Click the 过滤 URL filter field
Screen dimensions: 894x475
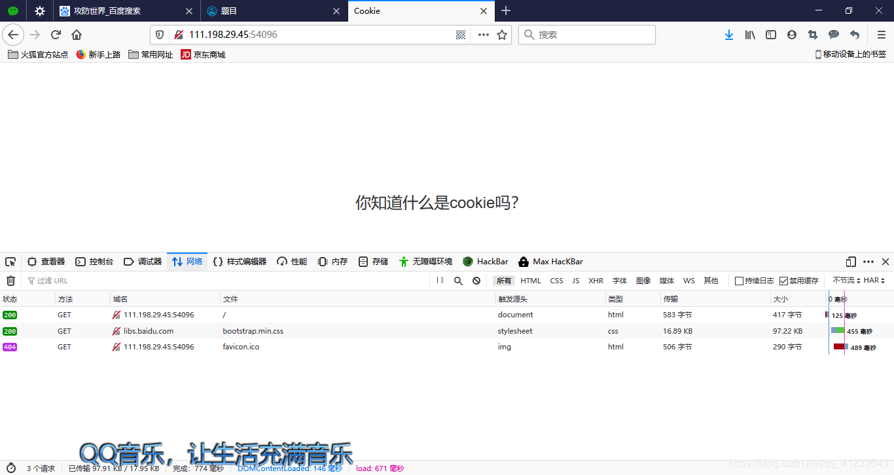(x=226, y=281)
